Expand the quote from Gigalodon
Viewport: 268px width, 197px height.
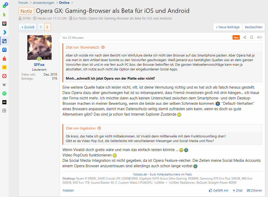[x=99, y=128]
